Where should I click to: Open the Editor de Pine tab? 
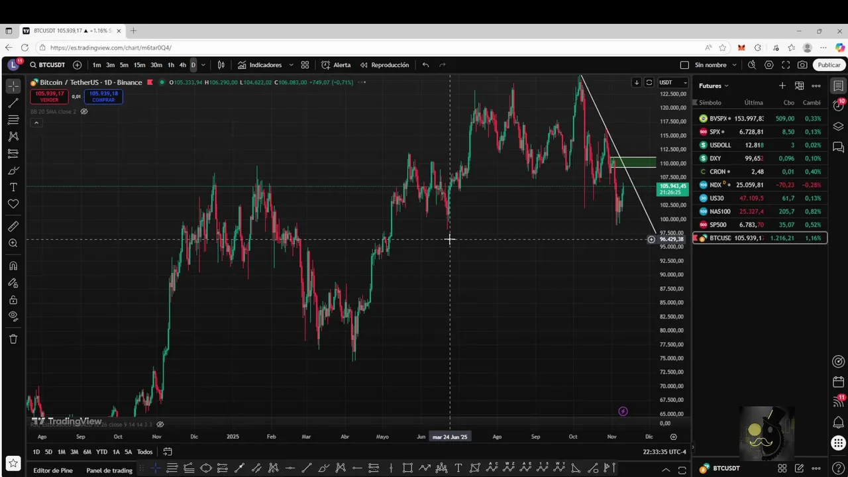coord(53,470)
